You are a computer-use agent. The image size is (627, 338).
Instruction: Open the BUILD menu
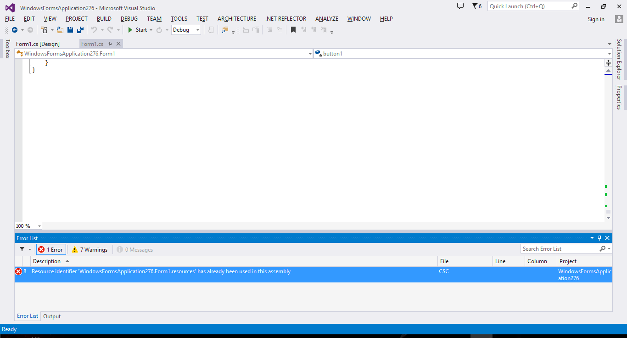(x=104, y=19)
